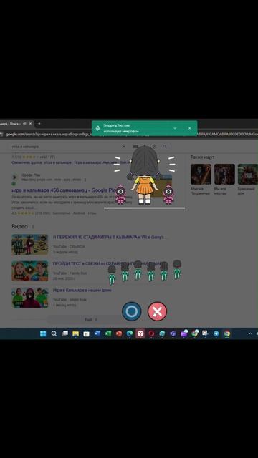Switch to Google Chrome in the taskbar

click(226, 333)
